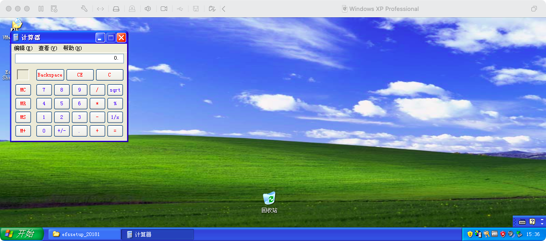Click the Backspace button

click(50, 75)
